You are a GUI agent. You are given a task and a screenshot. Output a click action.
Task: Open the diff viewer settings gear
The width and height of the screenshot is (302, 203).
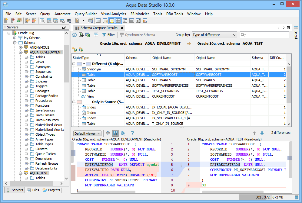coord(123,133)
